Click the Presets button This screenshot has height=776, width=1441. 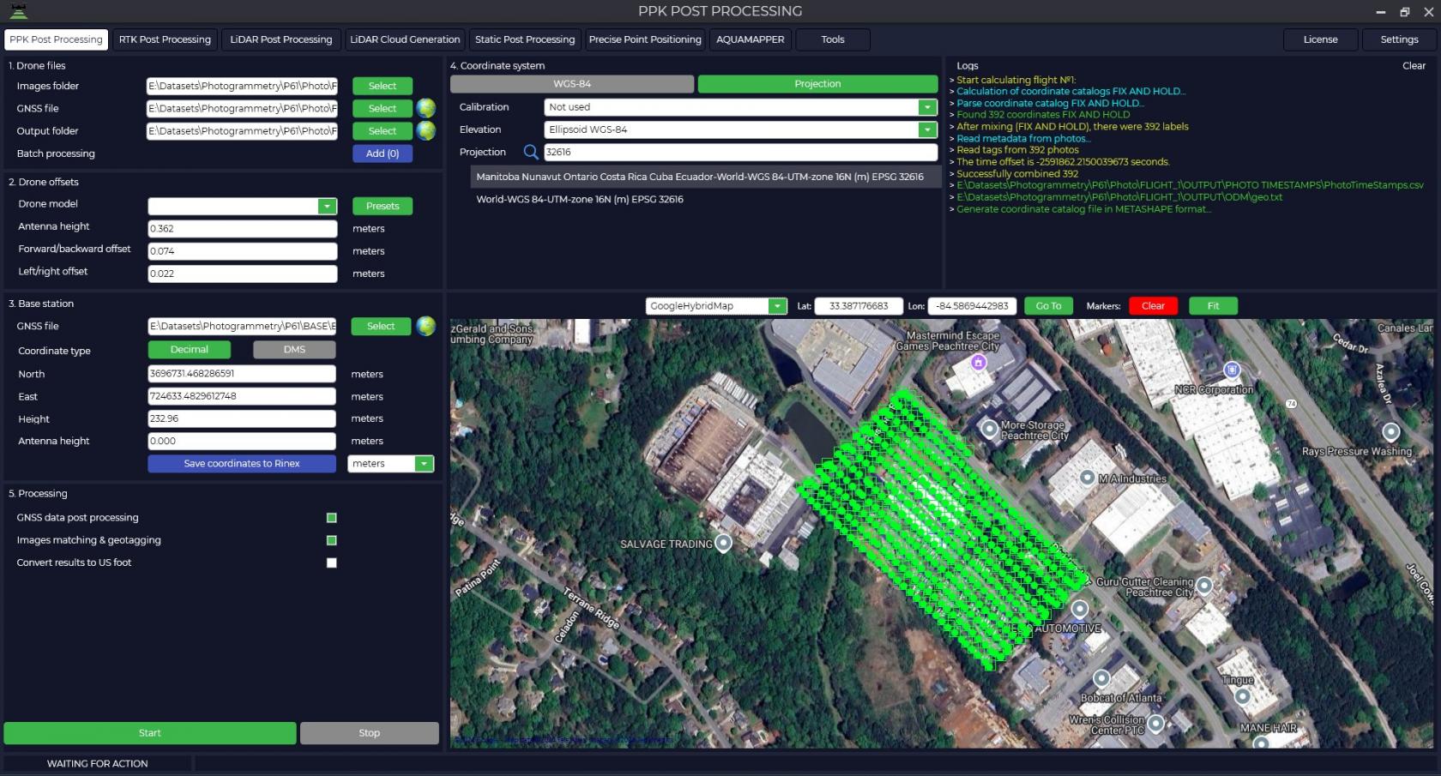tap(383, 206)
